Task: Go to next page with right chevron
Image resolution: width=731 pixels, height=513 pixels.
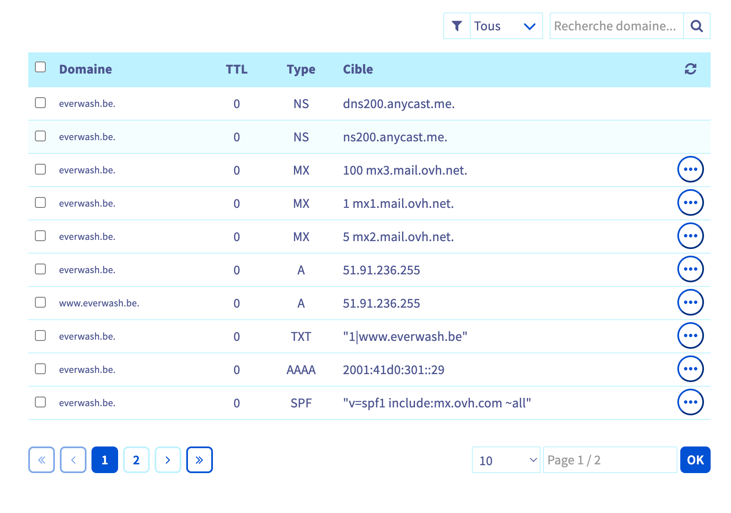Action: tap(168, 460)
